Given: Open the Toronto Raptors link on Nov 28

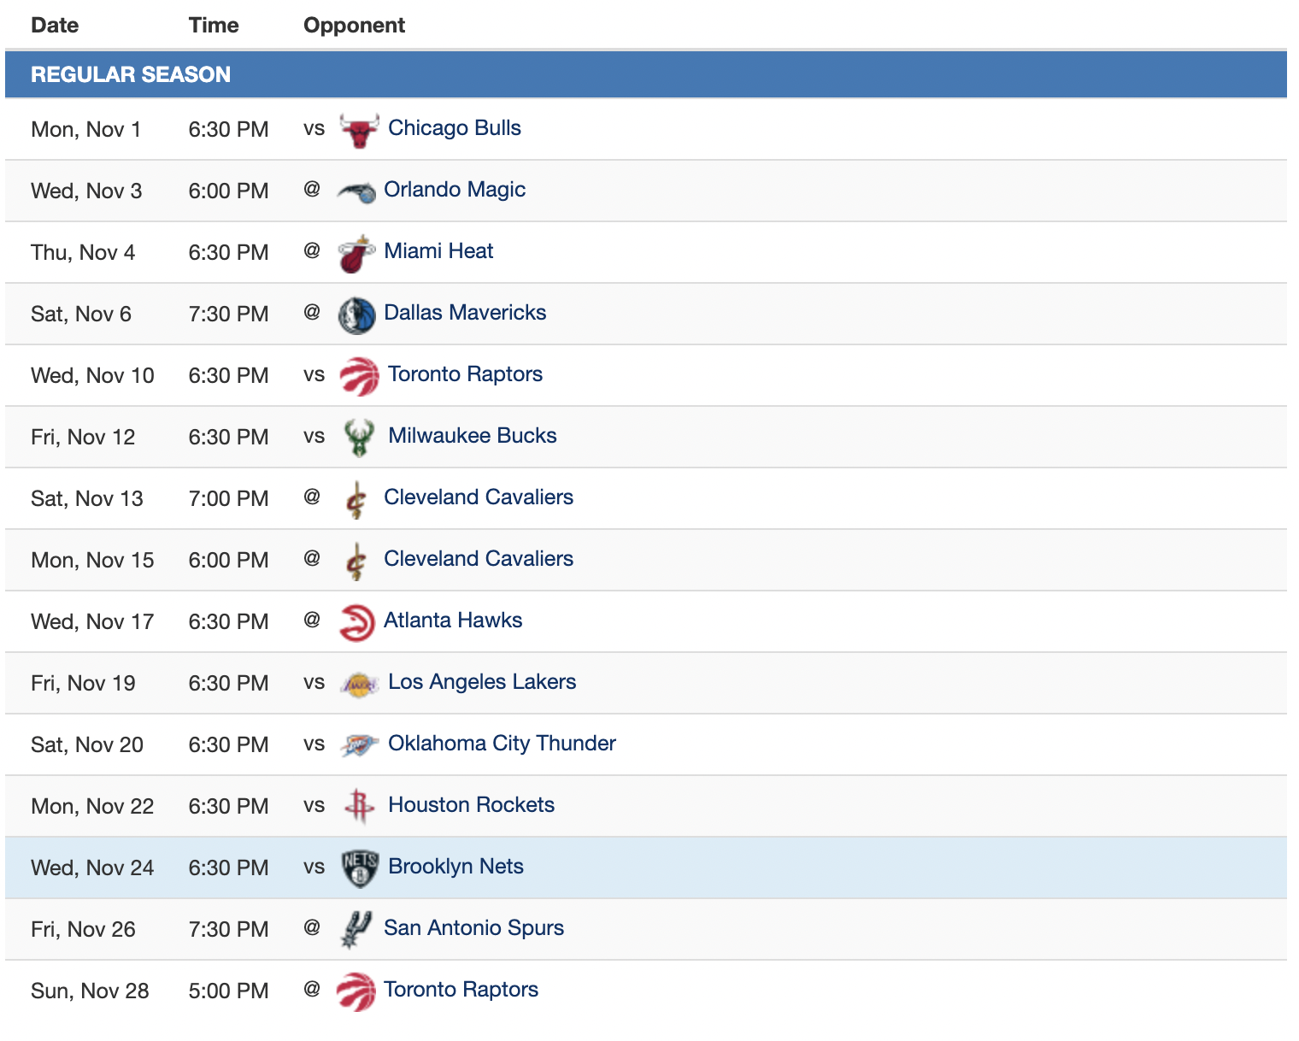Looking at the screenshot, I should (461, 990).
